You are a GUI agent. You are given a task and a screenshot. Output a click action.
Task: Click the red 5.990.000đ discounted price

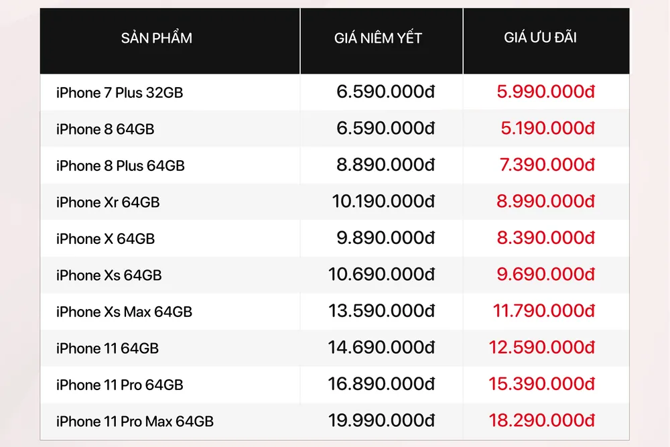[545, 92]
